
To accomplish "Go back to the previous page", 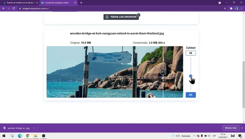I will 3,8.
